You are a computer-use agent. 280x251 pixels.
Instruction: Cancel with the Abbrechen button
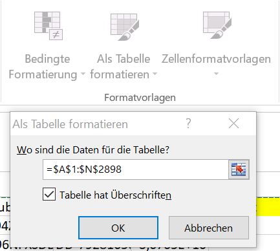(209, 228)
